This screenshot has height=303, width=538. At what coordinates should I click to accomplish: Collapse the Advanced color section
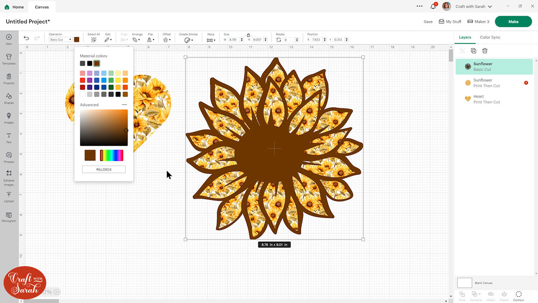coord(124,105)
